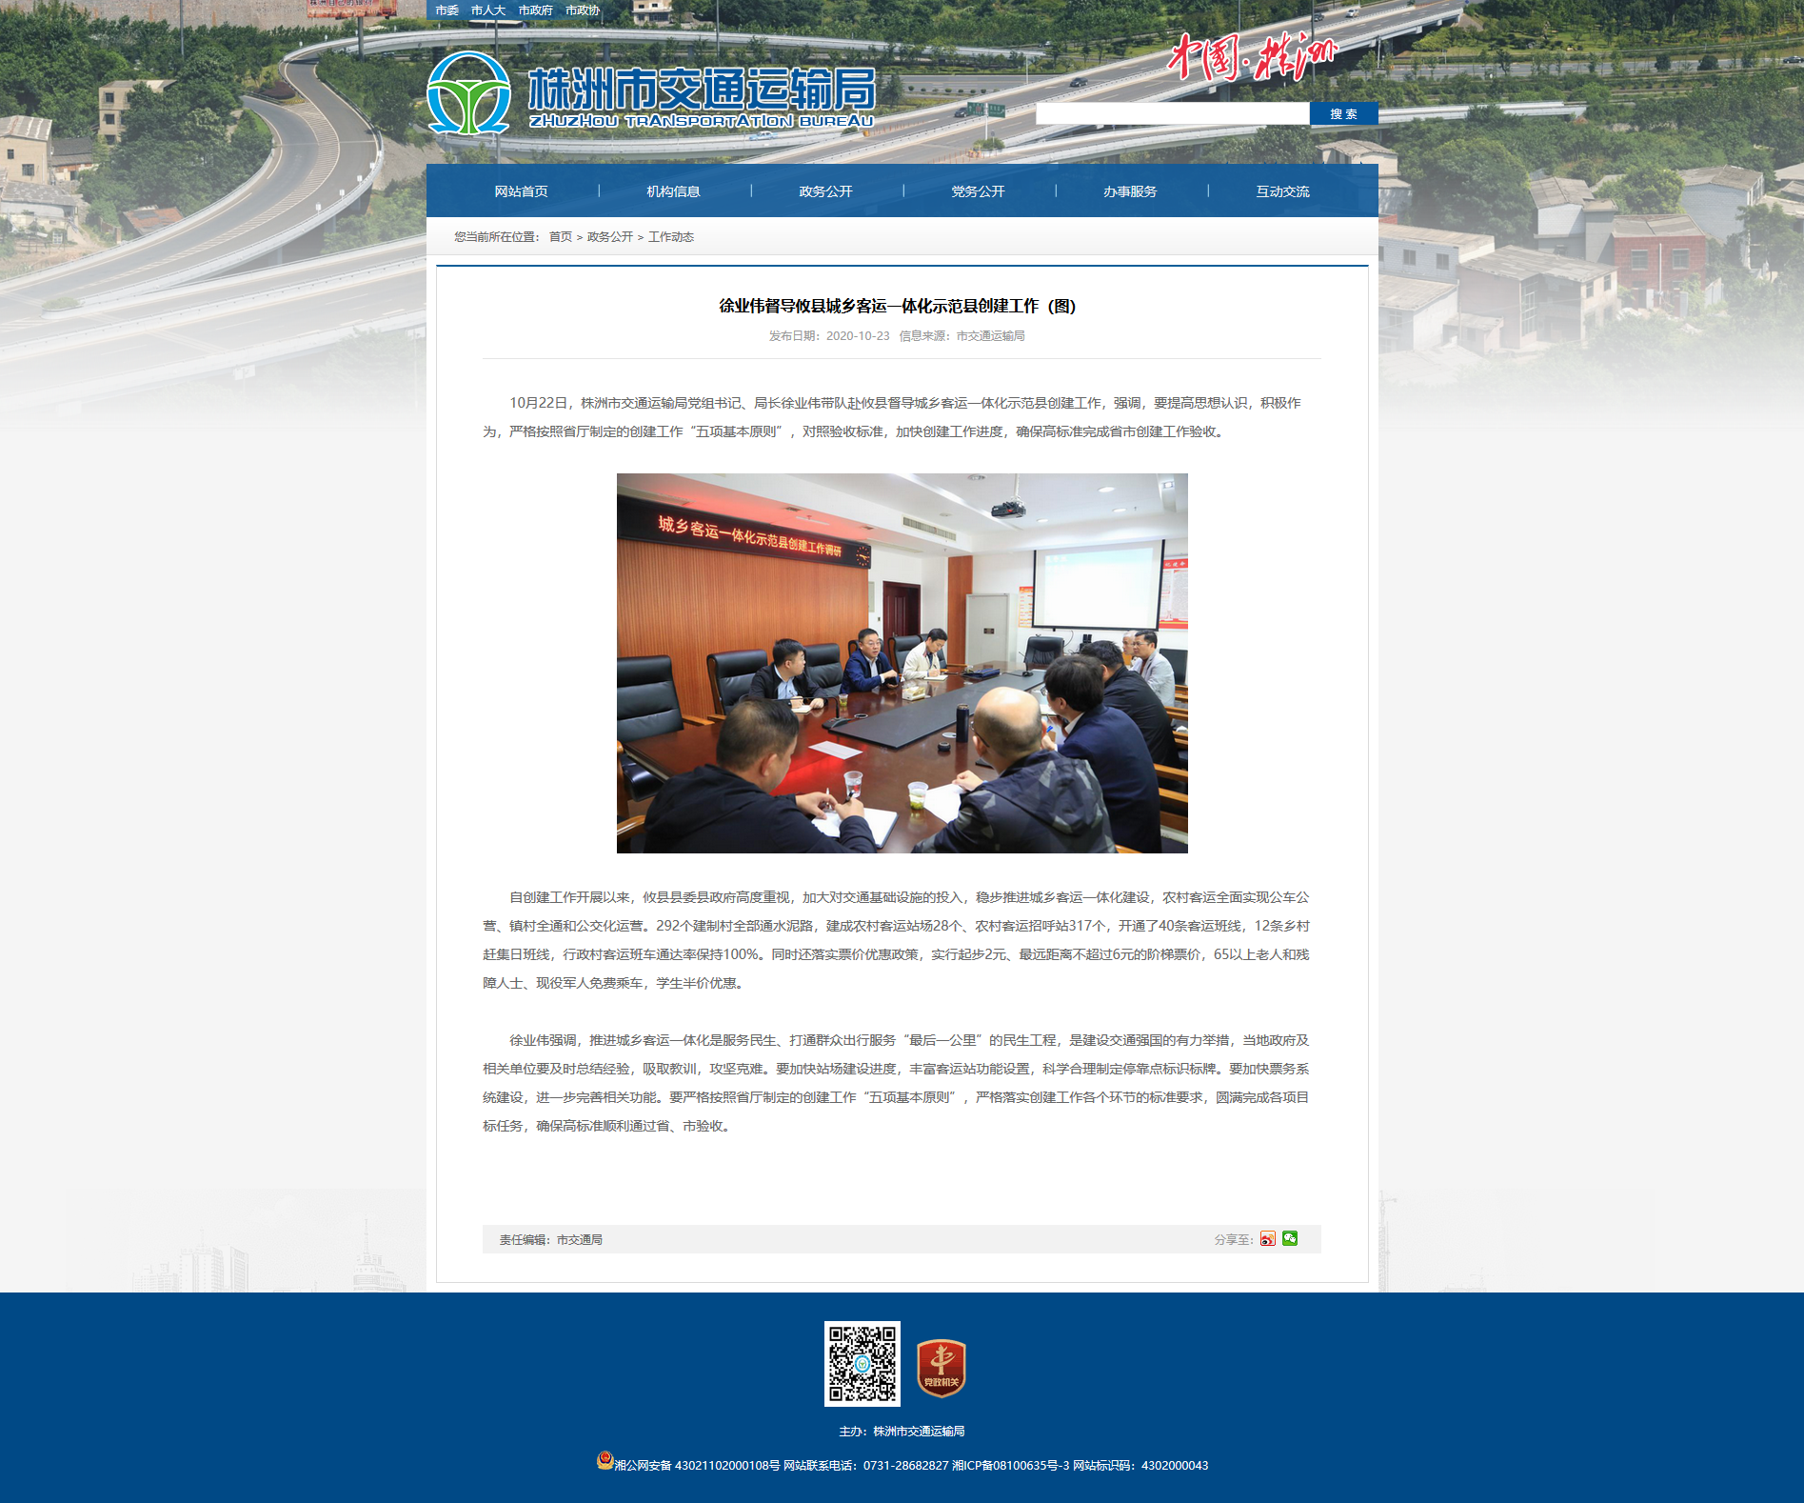
Task: Select the 政务公开 navigation menu
Action: pyautogui.click(x=825, y=191)
